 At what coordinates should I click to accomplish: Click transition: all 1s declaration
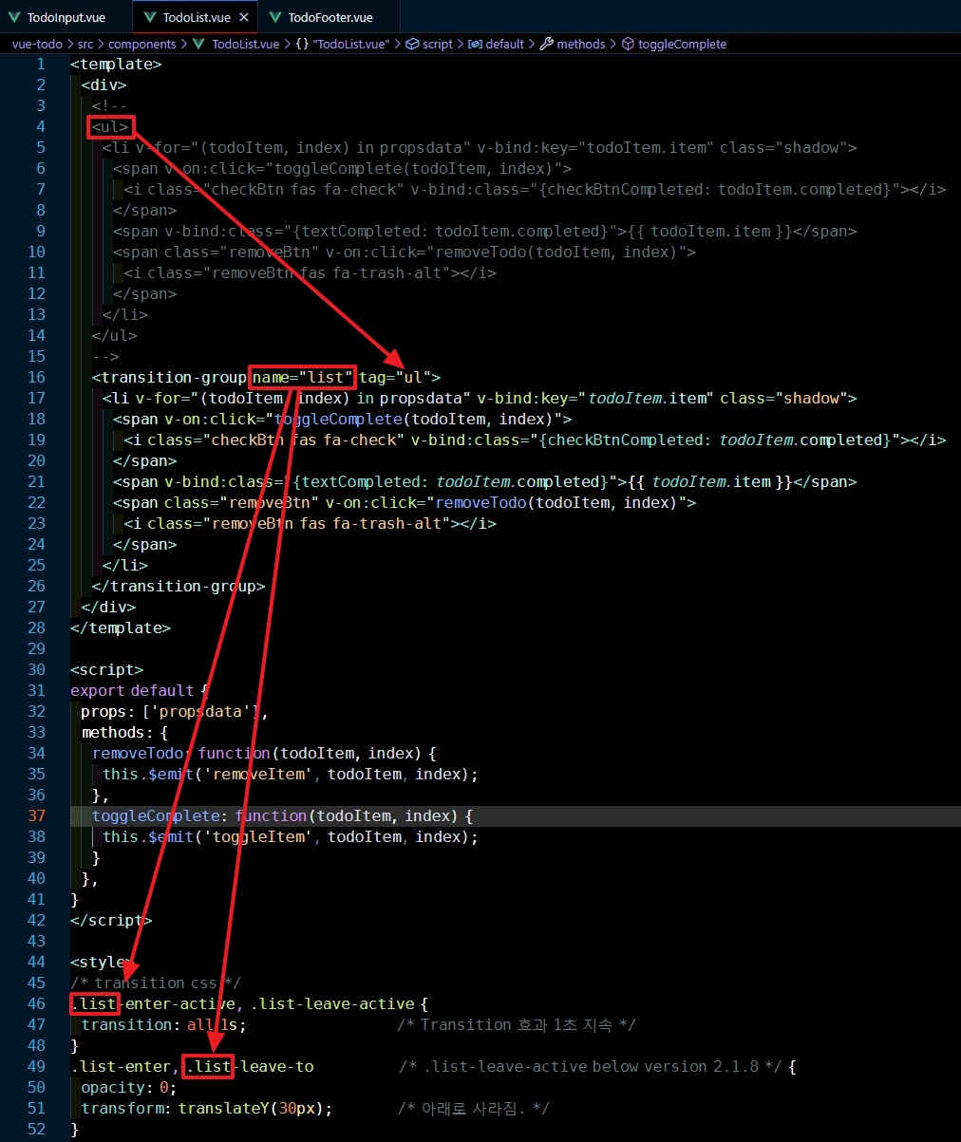coord(164,1024)
